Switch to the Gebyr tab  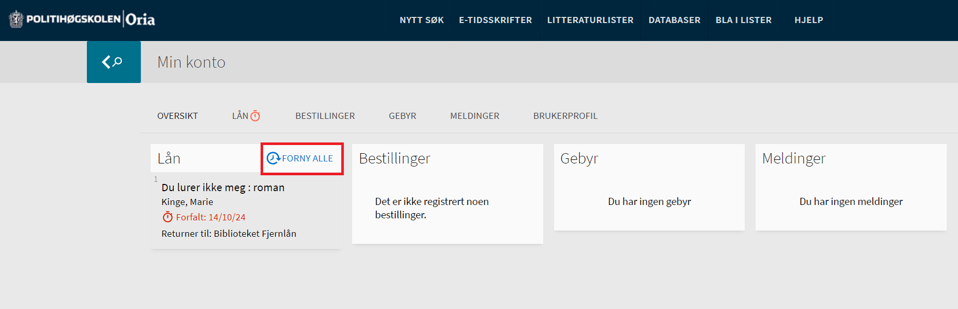tap(402, 116)
